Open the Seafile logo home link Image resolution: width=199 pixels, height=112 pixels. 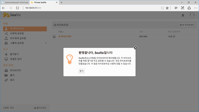12,15
